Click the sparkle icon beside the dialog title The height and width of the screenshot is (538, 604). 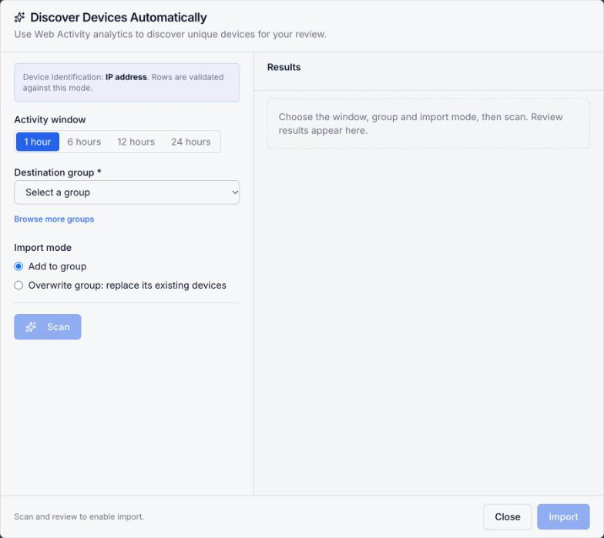pos(19,17)
